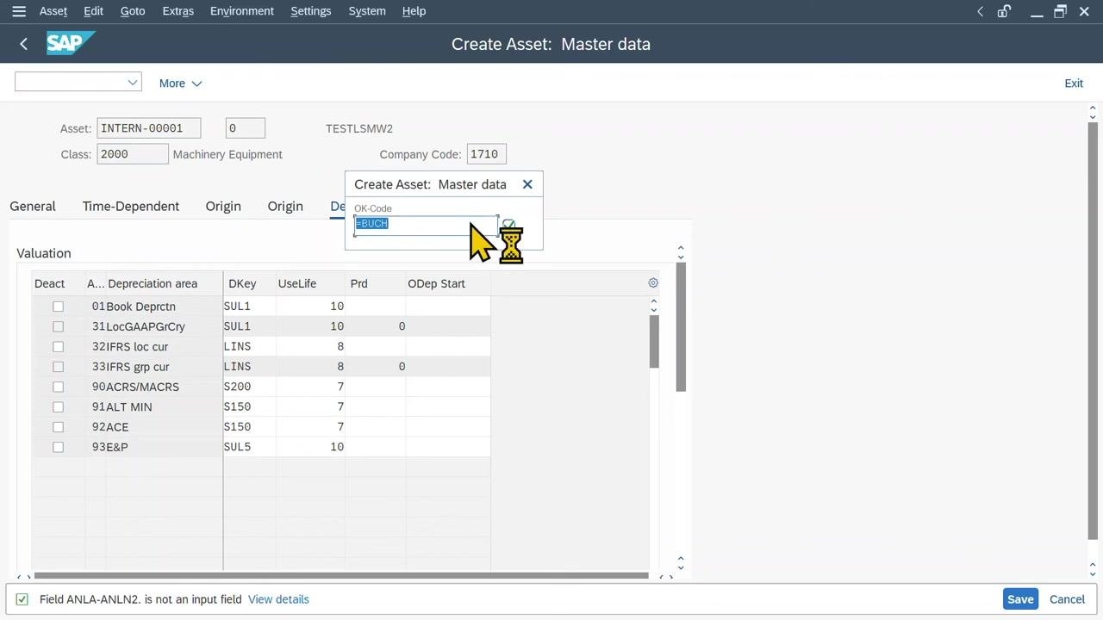
Task: Click the SAP logo
Action: [x=70, y=43]
